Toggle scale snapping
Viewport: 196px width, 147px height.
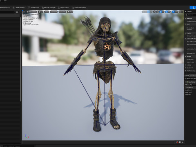tap(173, 12)
